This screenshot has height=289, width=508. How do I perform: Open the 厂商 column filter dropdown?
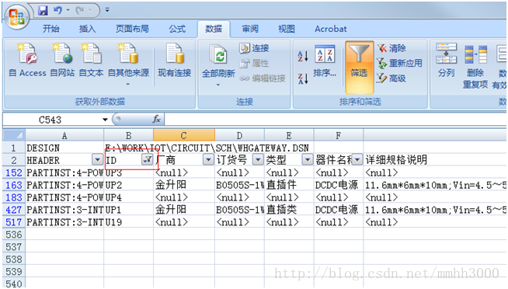(208, 160)
